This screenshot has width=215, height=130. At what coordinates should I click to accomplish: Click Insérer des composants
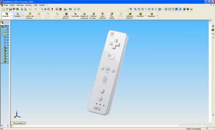(29, 16)
